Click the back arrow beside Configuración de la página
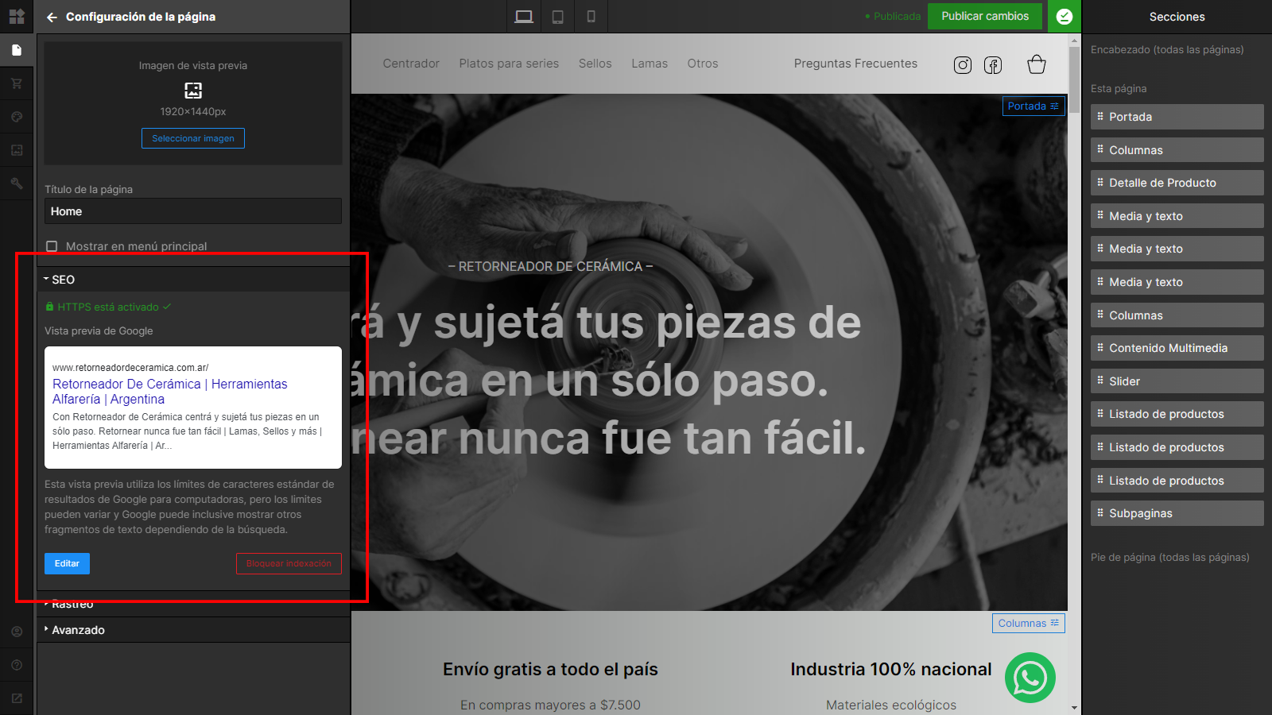Screen dimensions: 1272x715 tap(52, 17)
